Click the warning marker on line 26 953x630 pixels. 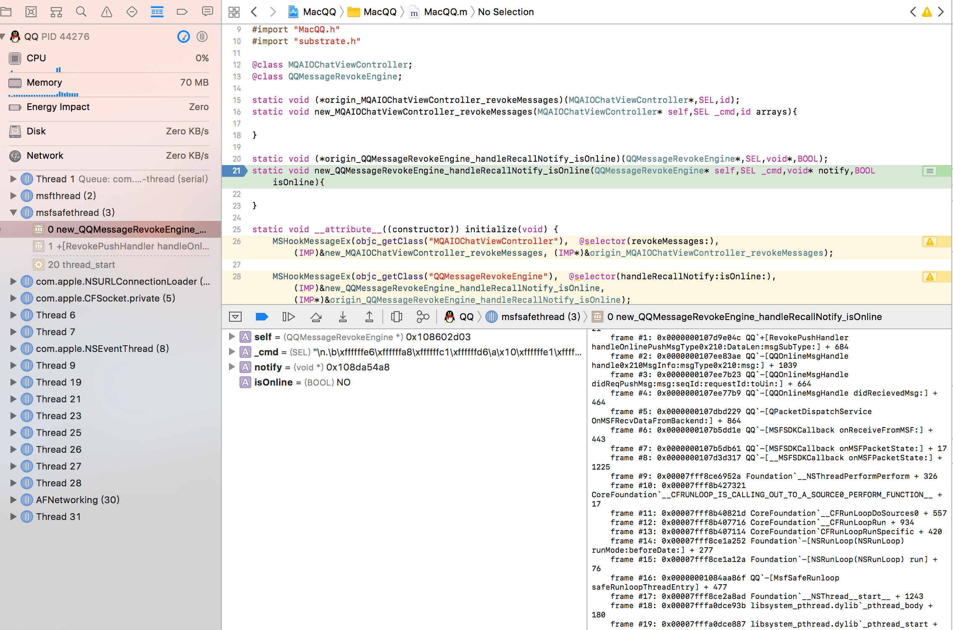click(929, 241)
